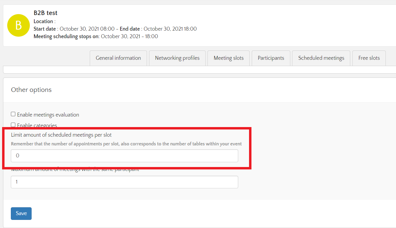Click the 'Limit amount of scheduled meetings per slot' label
Image resolution: width=396 pixels, height=228 pixels.
tap(61, 135)
